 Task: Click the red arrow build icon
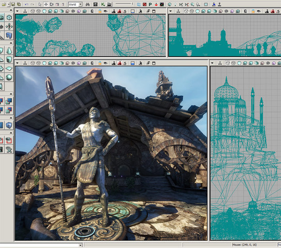156,4
